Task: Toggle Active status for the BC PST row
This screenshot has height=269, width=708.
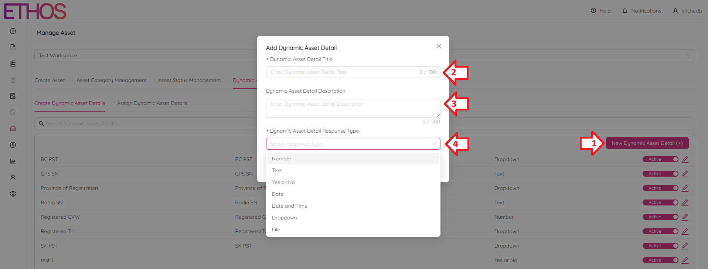Action: (x=660, y=159)
